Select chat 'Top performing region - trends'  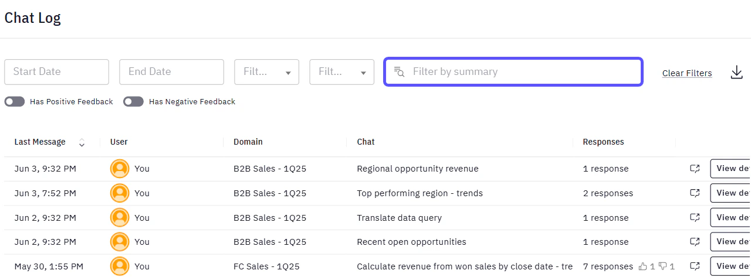point(420,193)
